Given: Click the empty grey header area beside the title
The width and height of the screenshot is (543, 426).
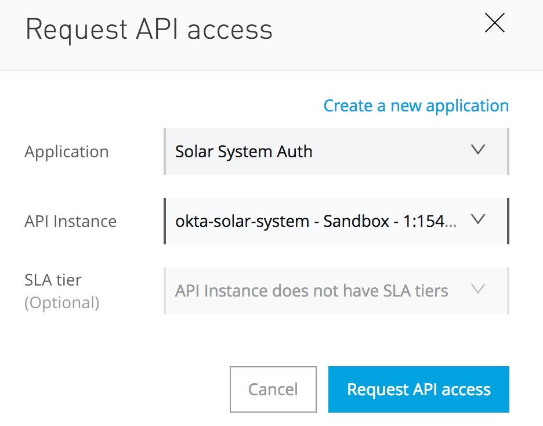Looking at the screenshot, I should (377, 32).
